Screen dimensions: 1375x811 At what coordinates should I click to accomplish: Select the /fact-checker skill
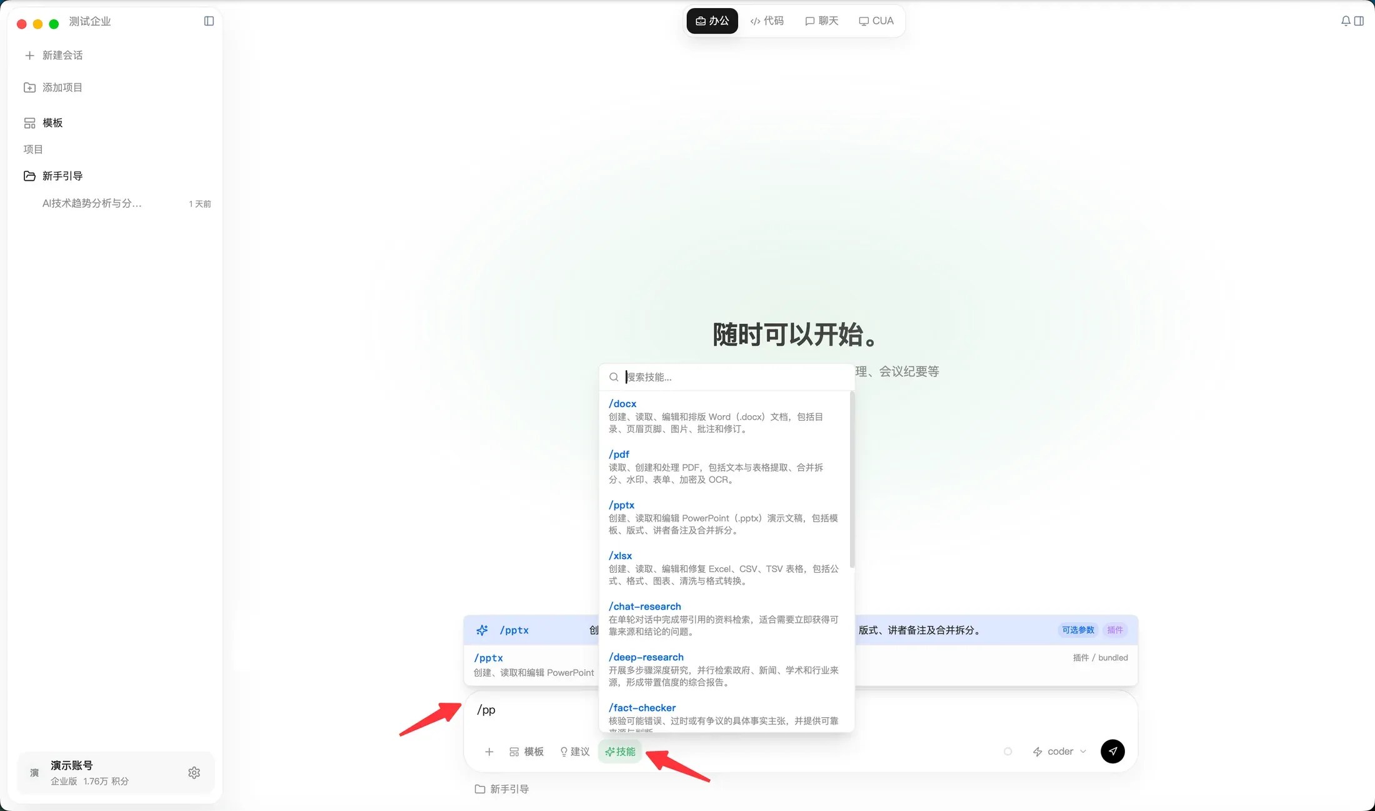724,716
